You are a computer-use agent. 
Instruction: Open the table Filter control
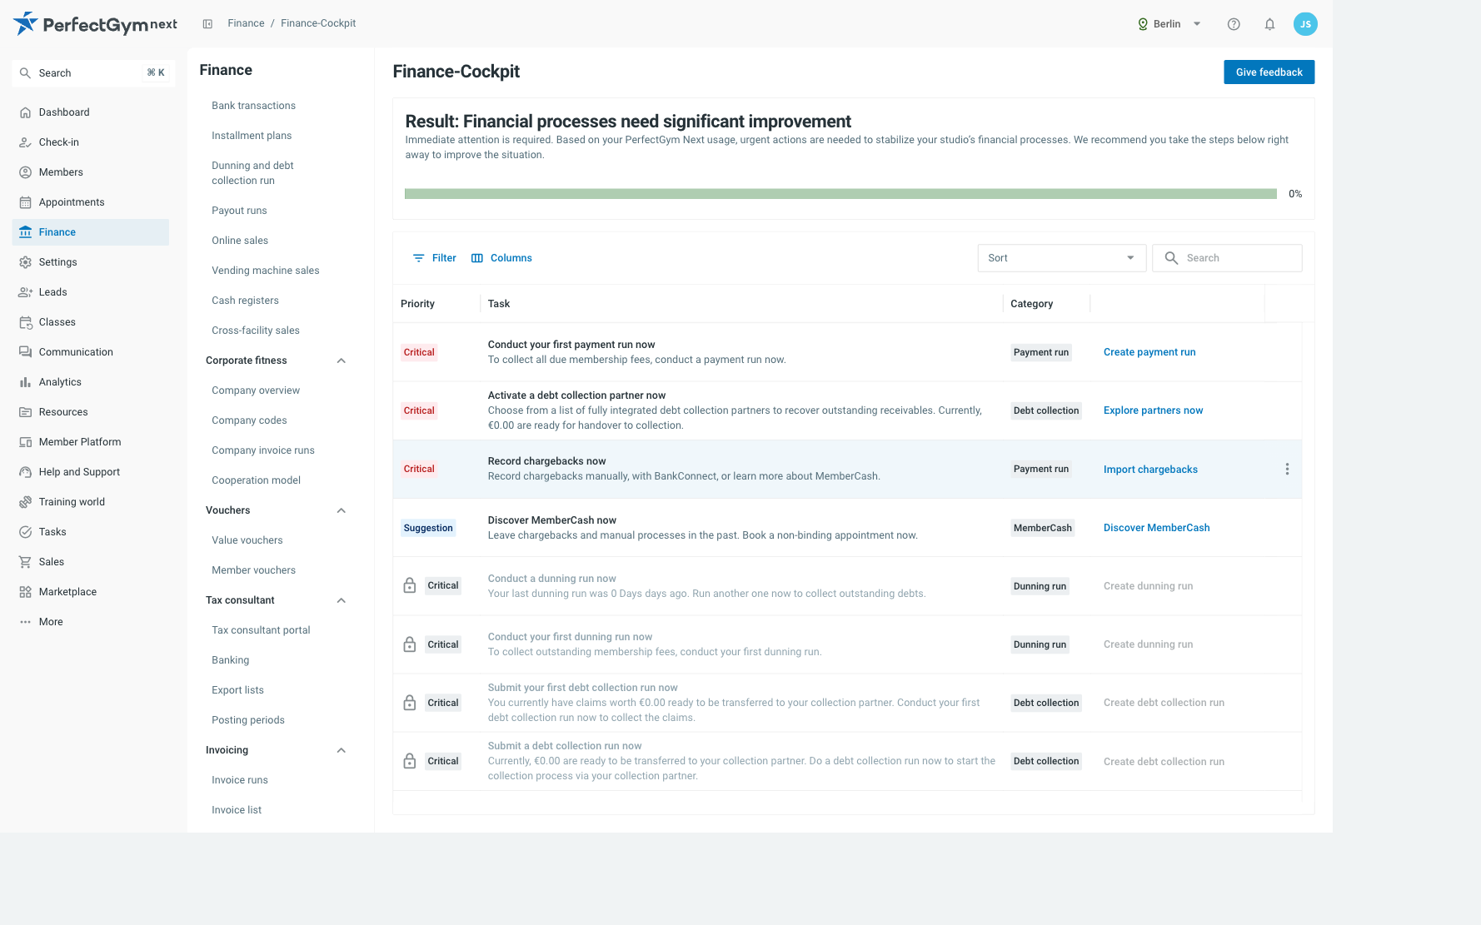[435, 258]
